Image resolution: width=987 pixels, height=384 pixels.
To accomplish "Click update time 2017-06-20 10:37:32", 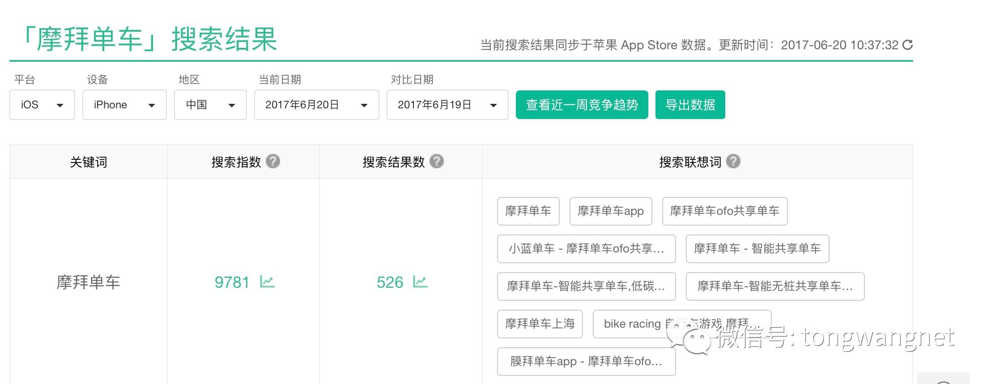I will [840, 45].
